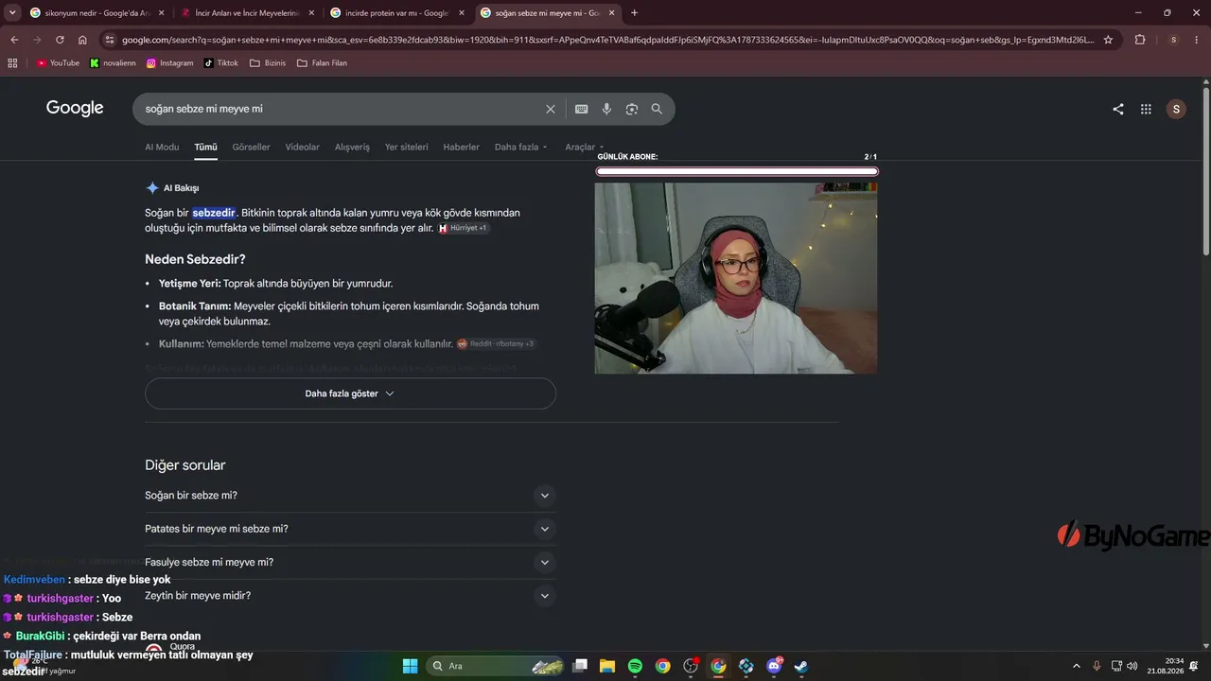Open the 'Araçlar' tools dropdown
The height and width of the screenshot is (681, 1211).
[584, 148]
